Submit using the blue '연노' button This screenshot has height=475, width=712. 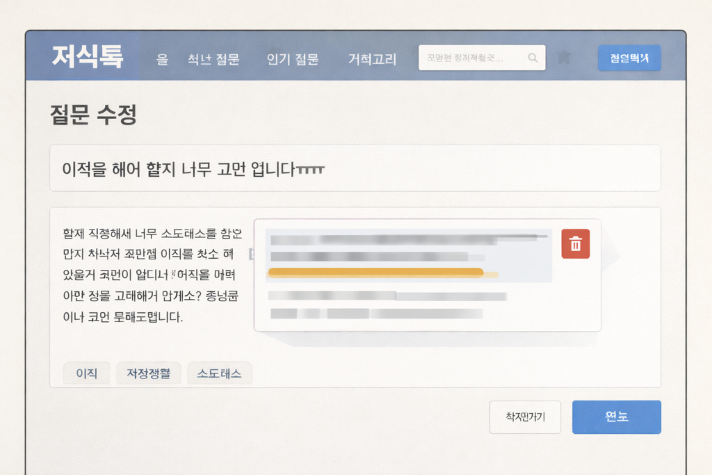pyautogui.click(x=616, y=417)
